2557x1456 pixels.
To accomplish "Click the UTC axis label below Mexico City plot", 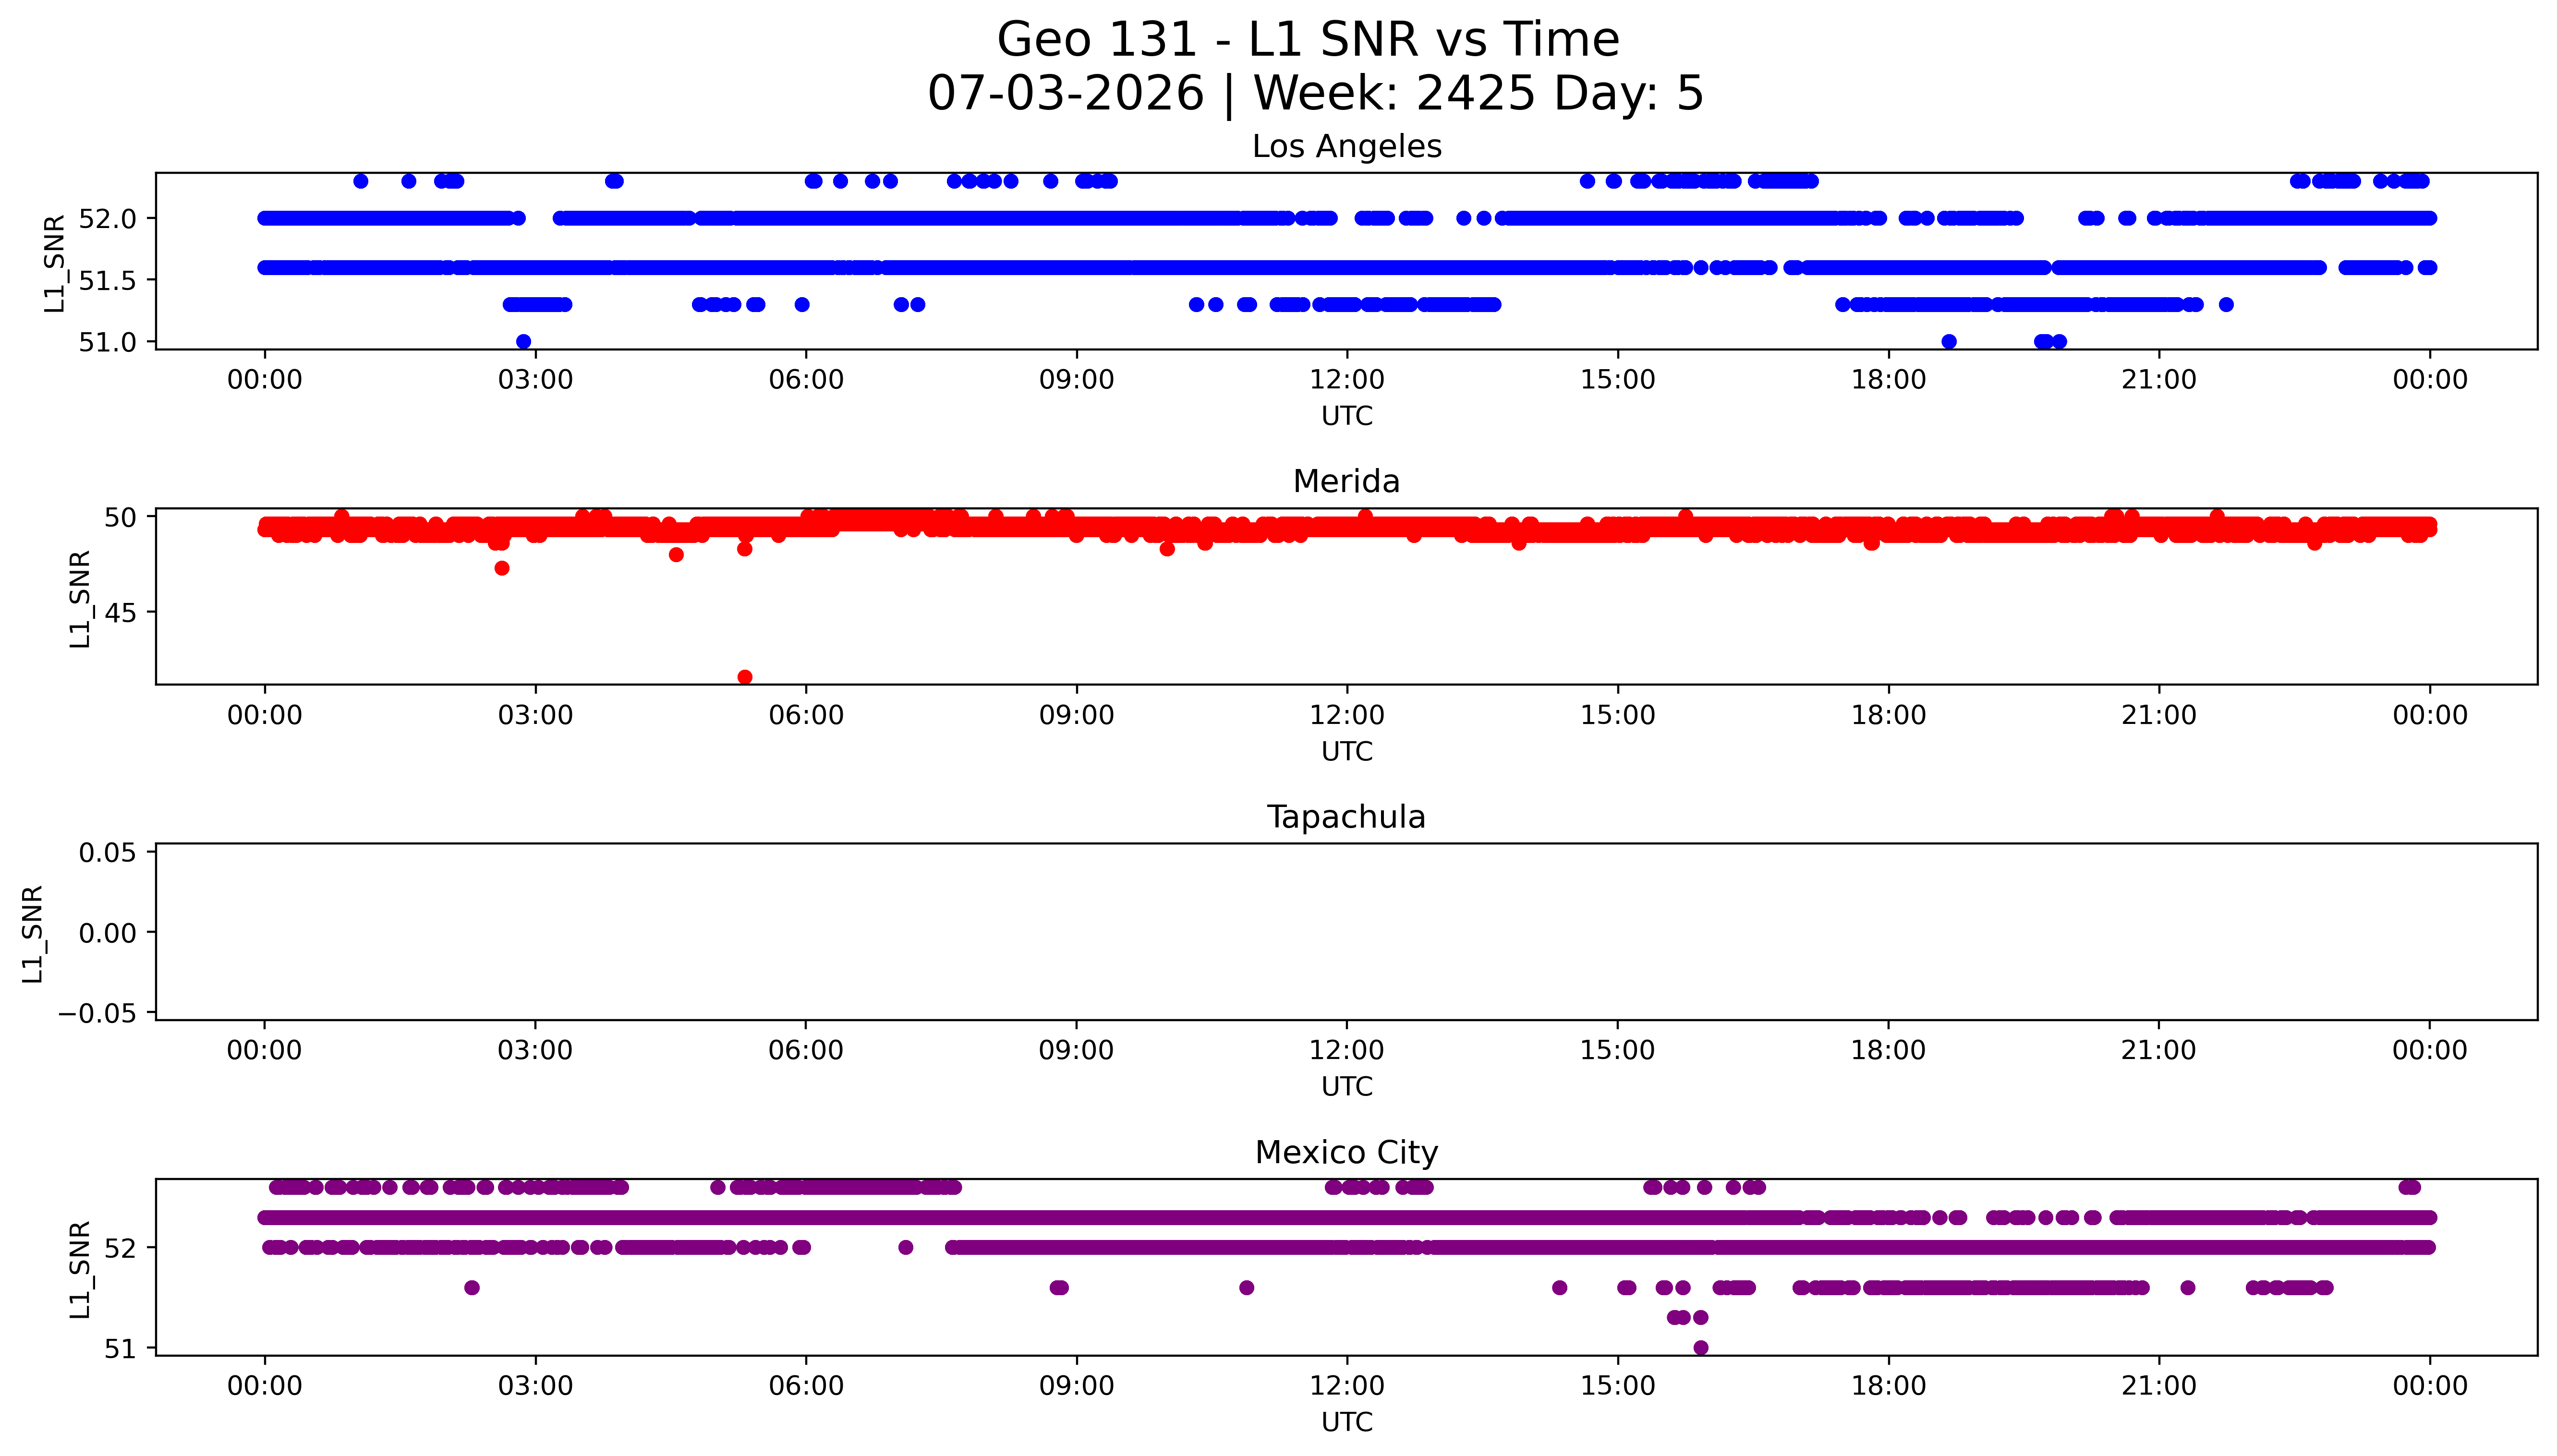I will (x=1346, y=1422).
